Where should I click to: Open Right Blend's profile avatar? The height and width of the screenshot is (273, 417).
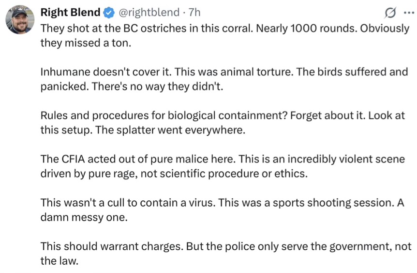click(20, 20)
